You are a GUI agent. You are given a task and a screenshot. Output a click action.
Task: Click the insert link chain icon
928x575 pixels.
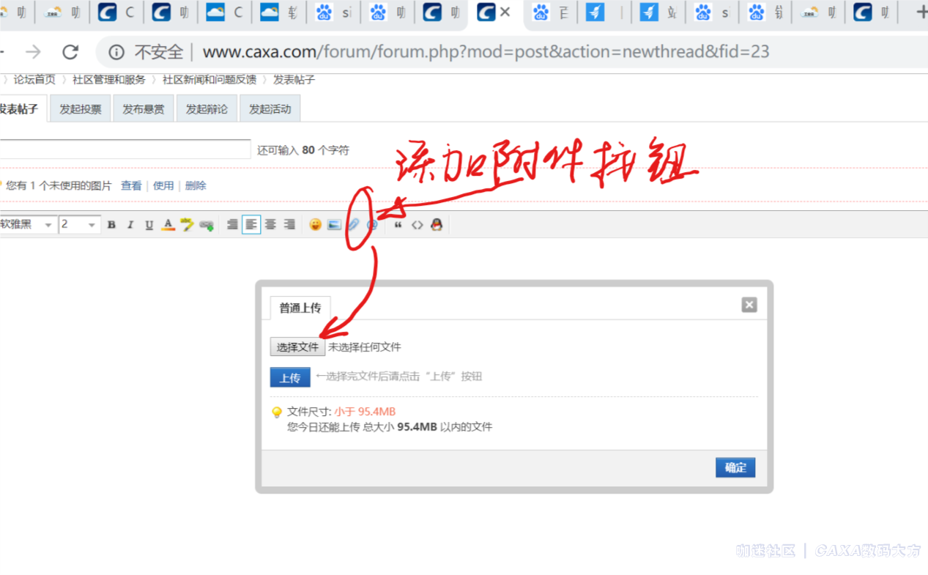[x=207, y=226]
